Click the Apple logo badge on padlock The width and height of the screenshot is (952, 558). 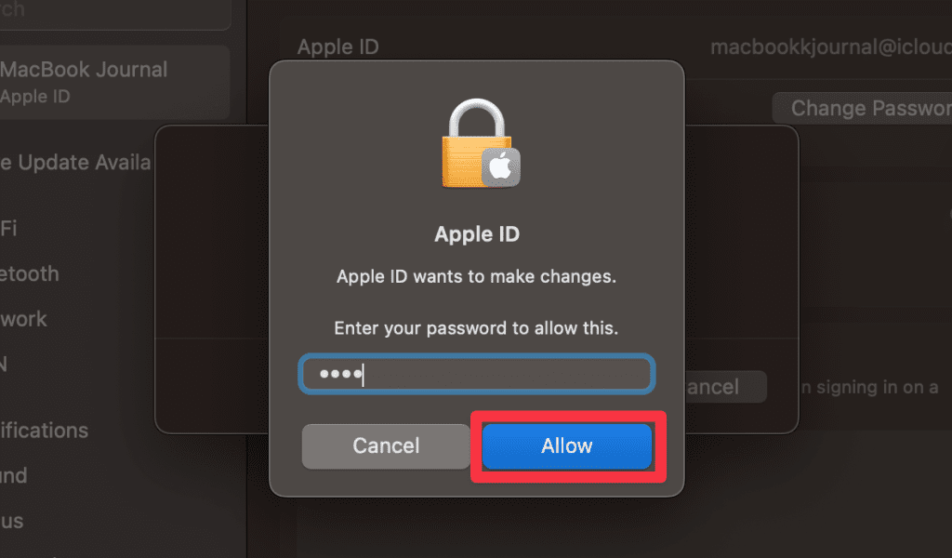tap(501, 167)
